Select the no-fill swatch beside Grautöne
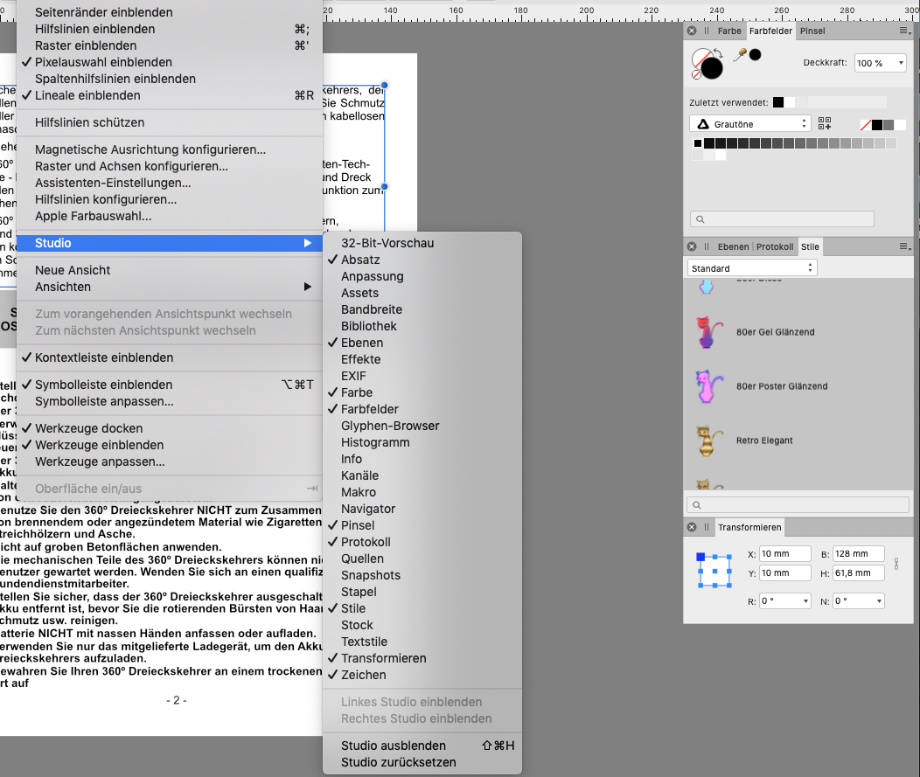Image resolution: width=920 pixels, height=777 pixels. [866, 125]
